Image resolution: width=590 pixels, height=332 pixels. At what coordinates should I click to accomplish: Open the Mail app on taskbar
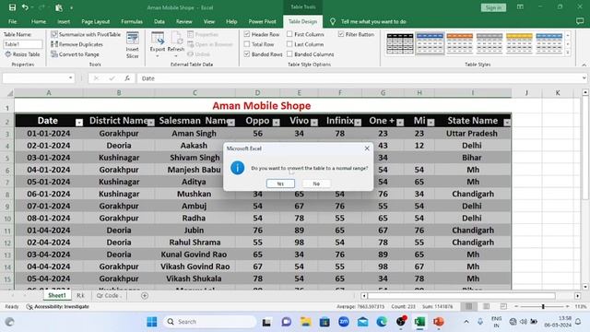(x=362, y=322)
